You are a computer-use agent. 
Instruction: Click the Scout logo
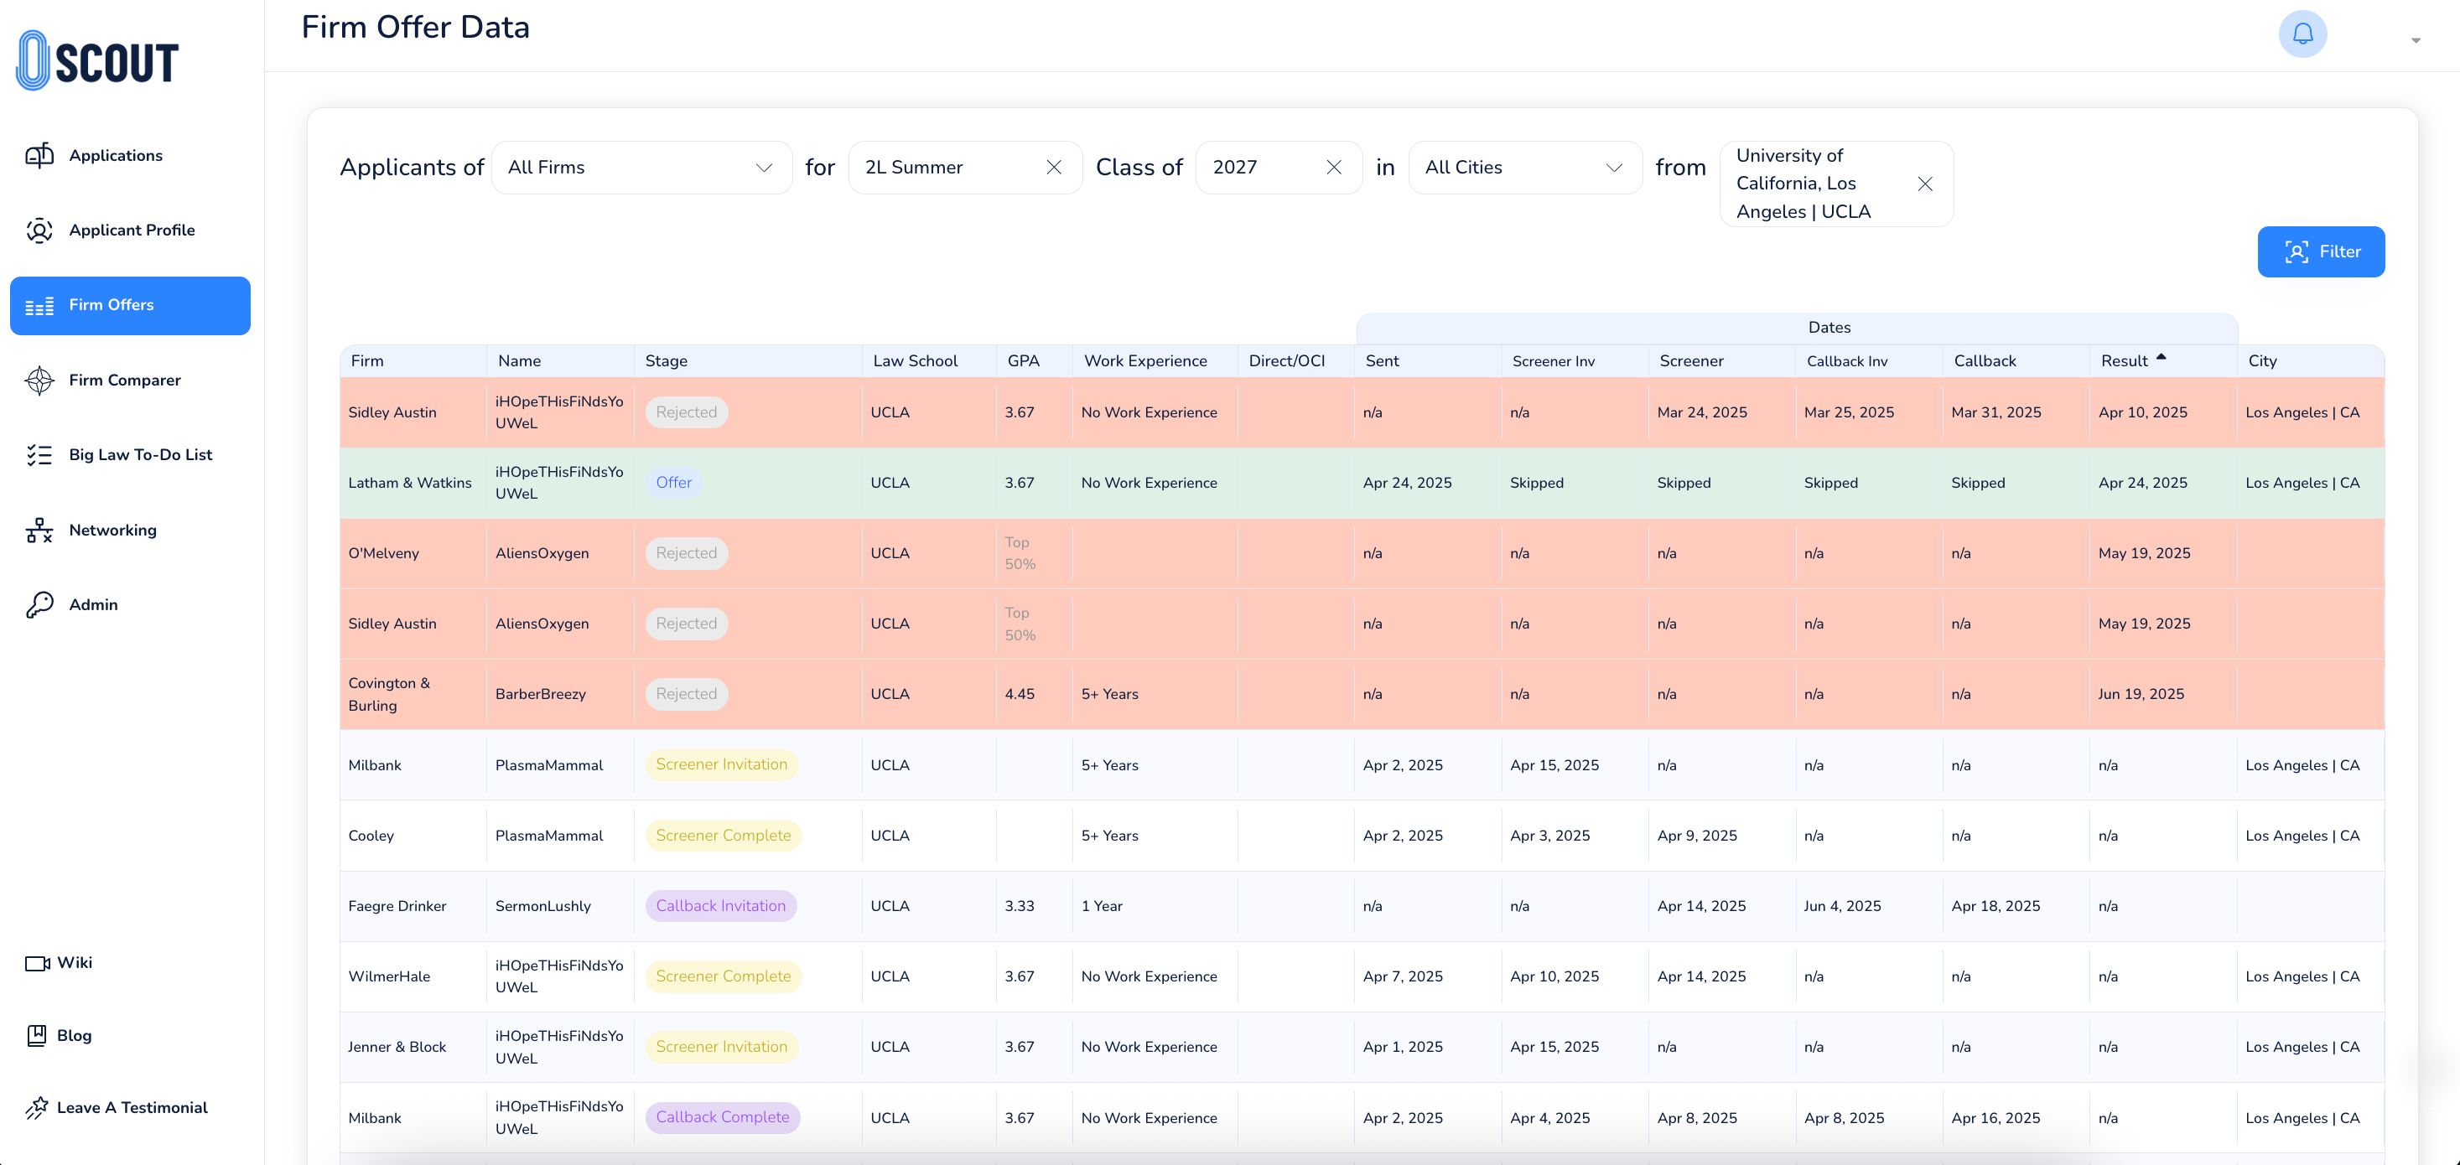click(x=97, y=61)
